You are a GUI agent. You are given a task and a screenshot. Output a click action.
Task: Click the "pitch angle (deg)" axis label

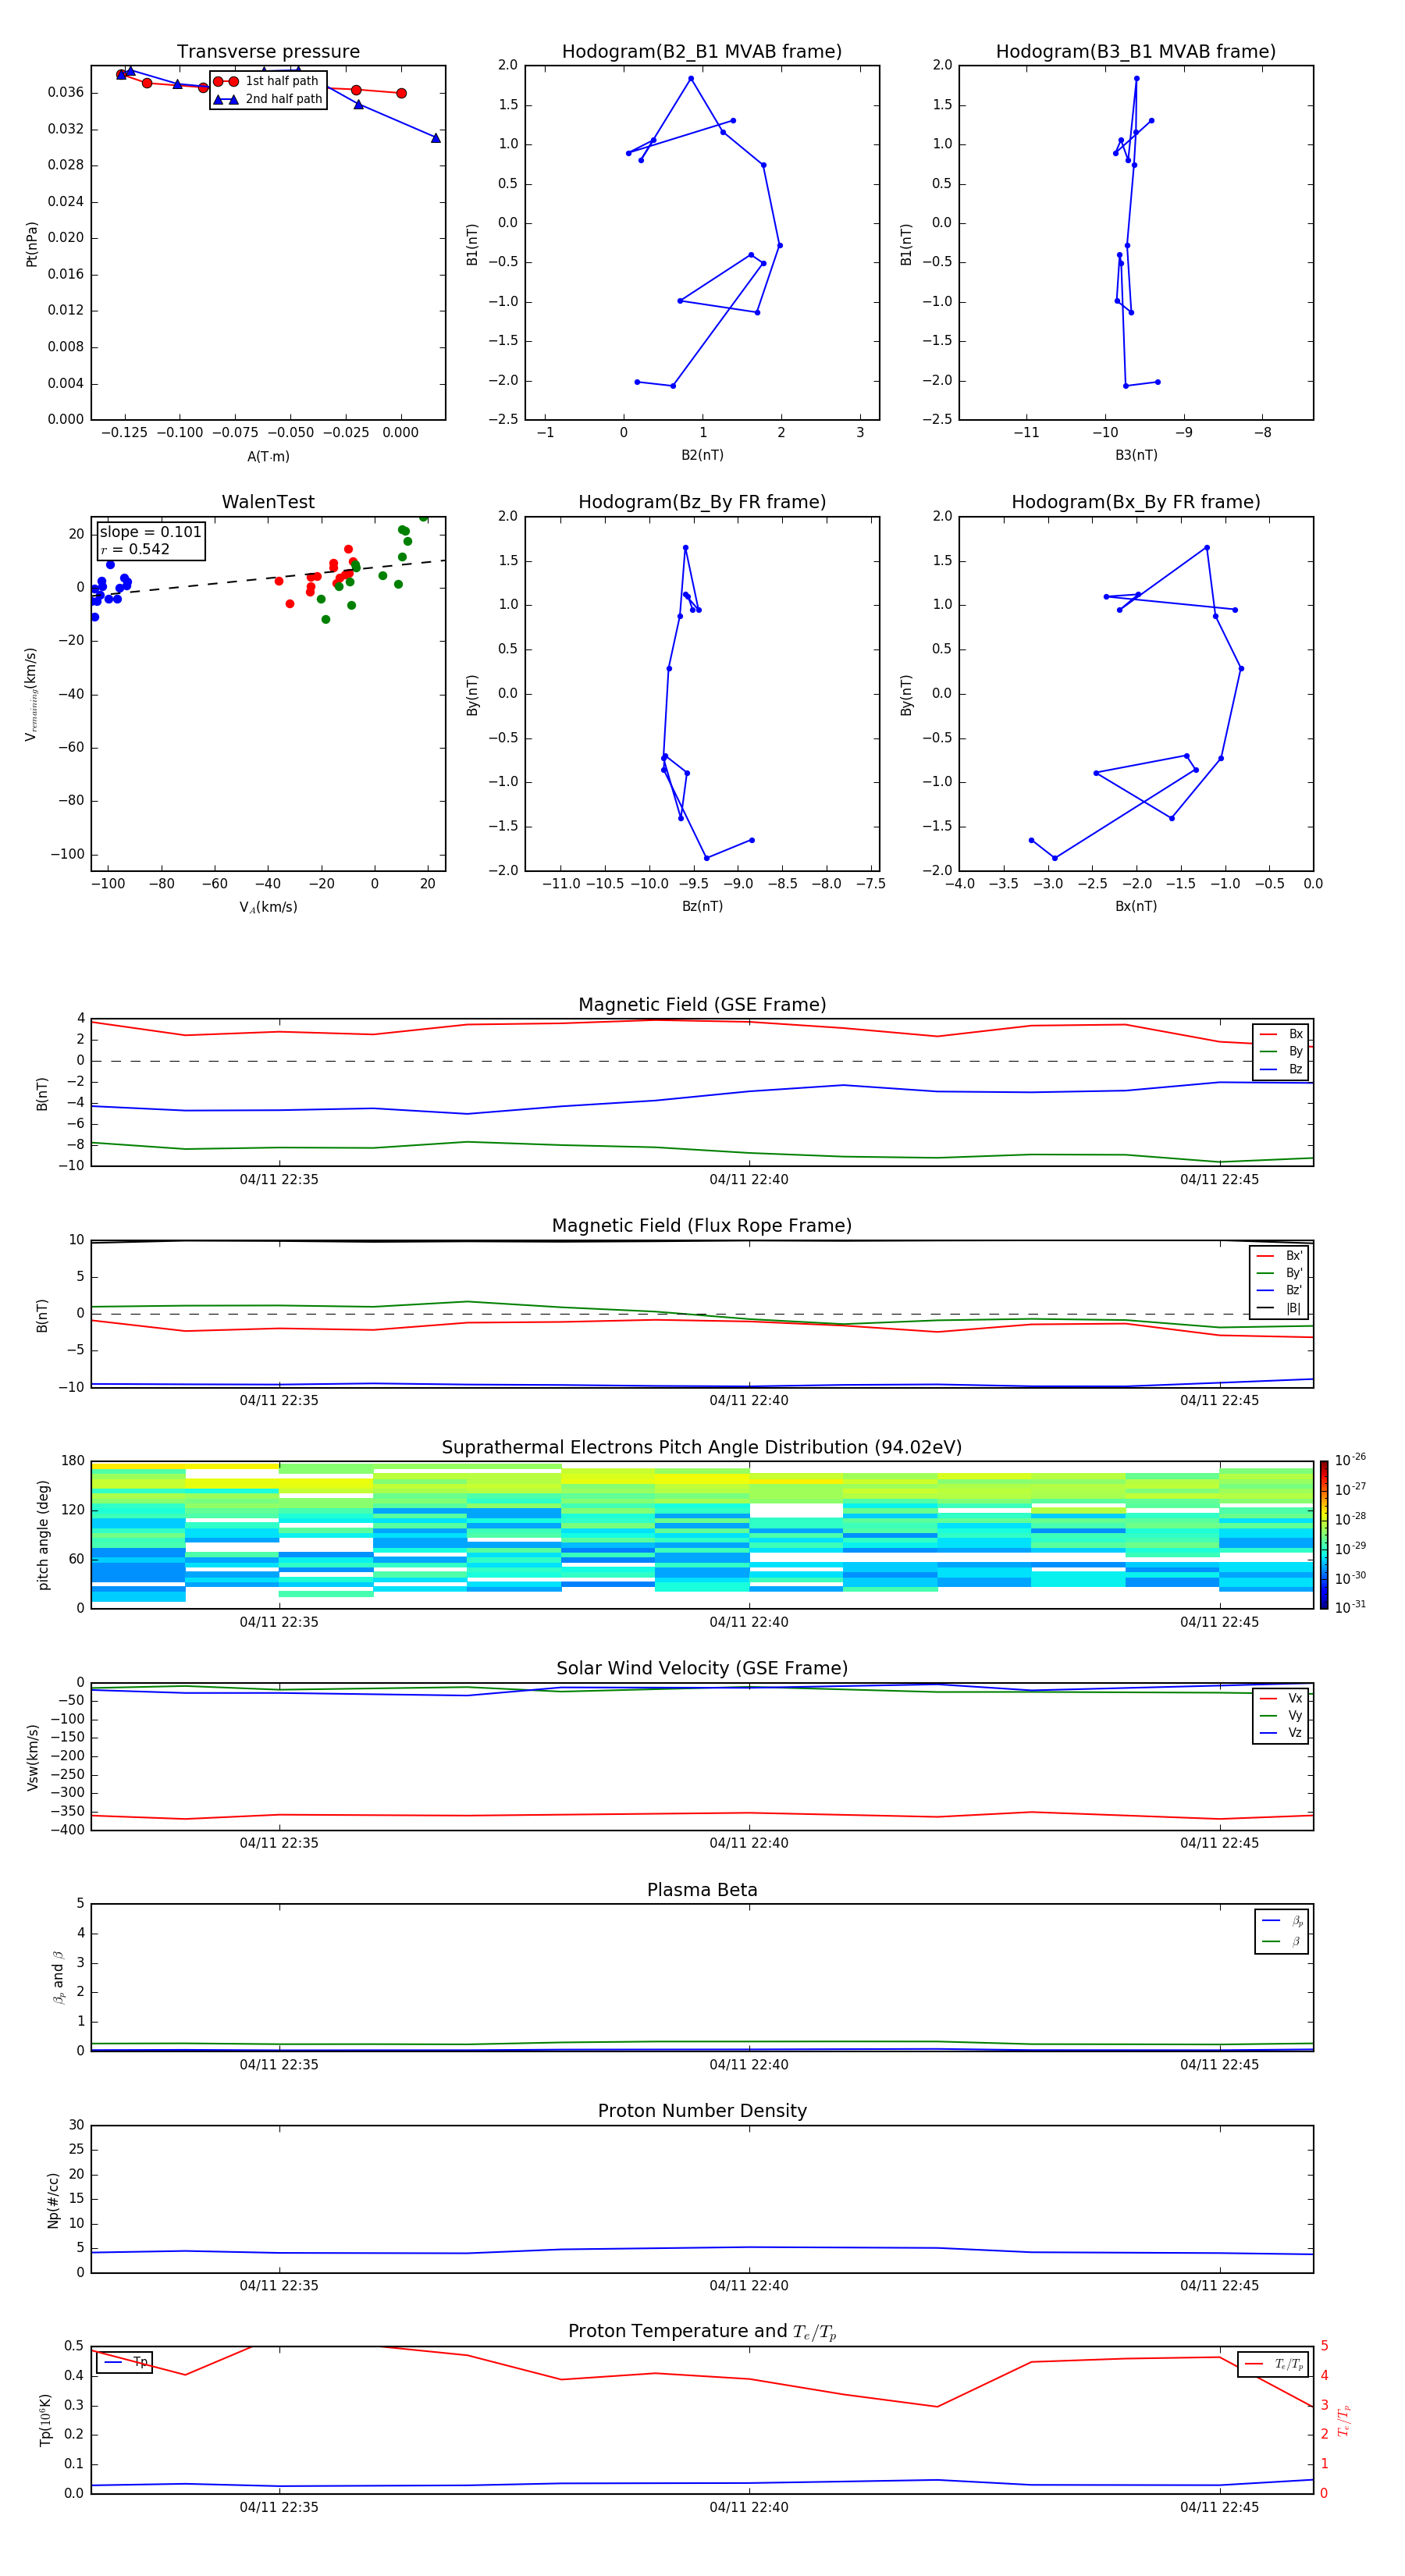[x=43, y=1535]
